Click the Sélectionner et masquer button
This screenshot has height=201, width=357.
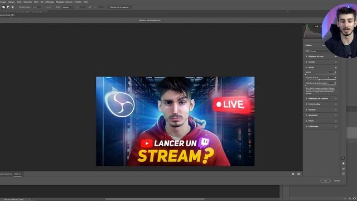[119, 7]
